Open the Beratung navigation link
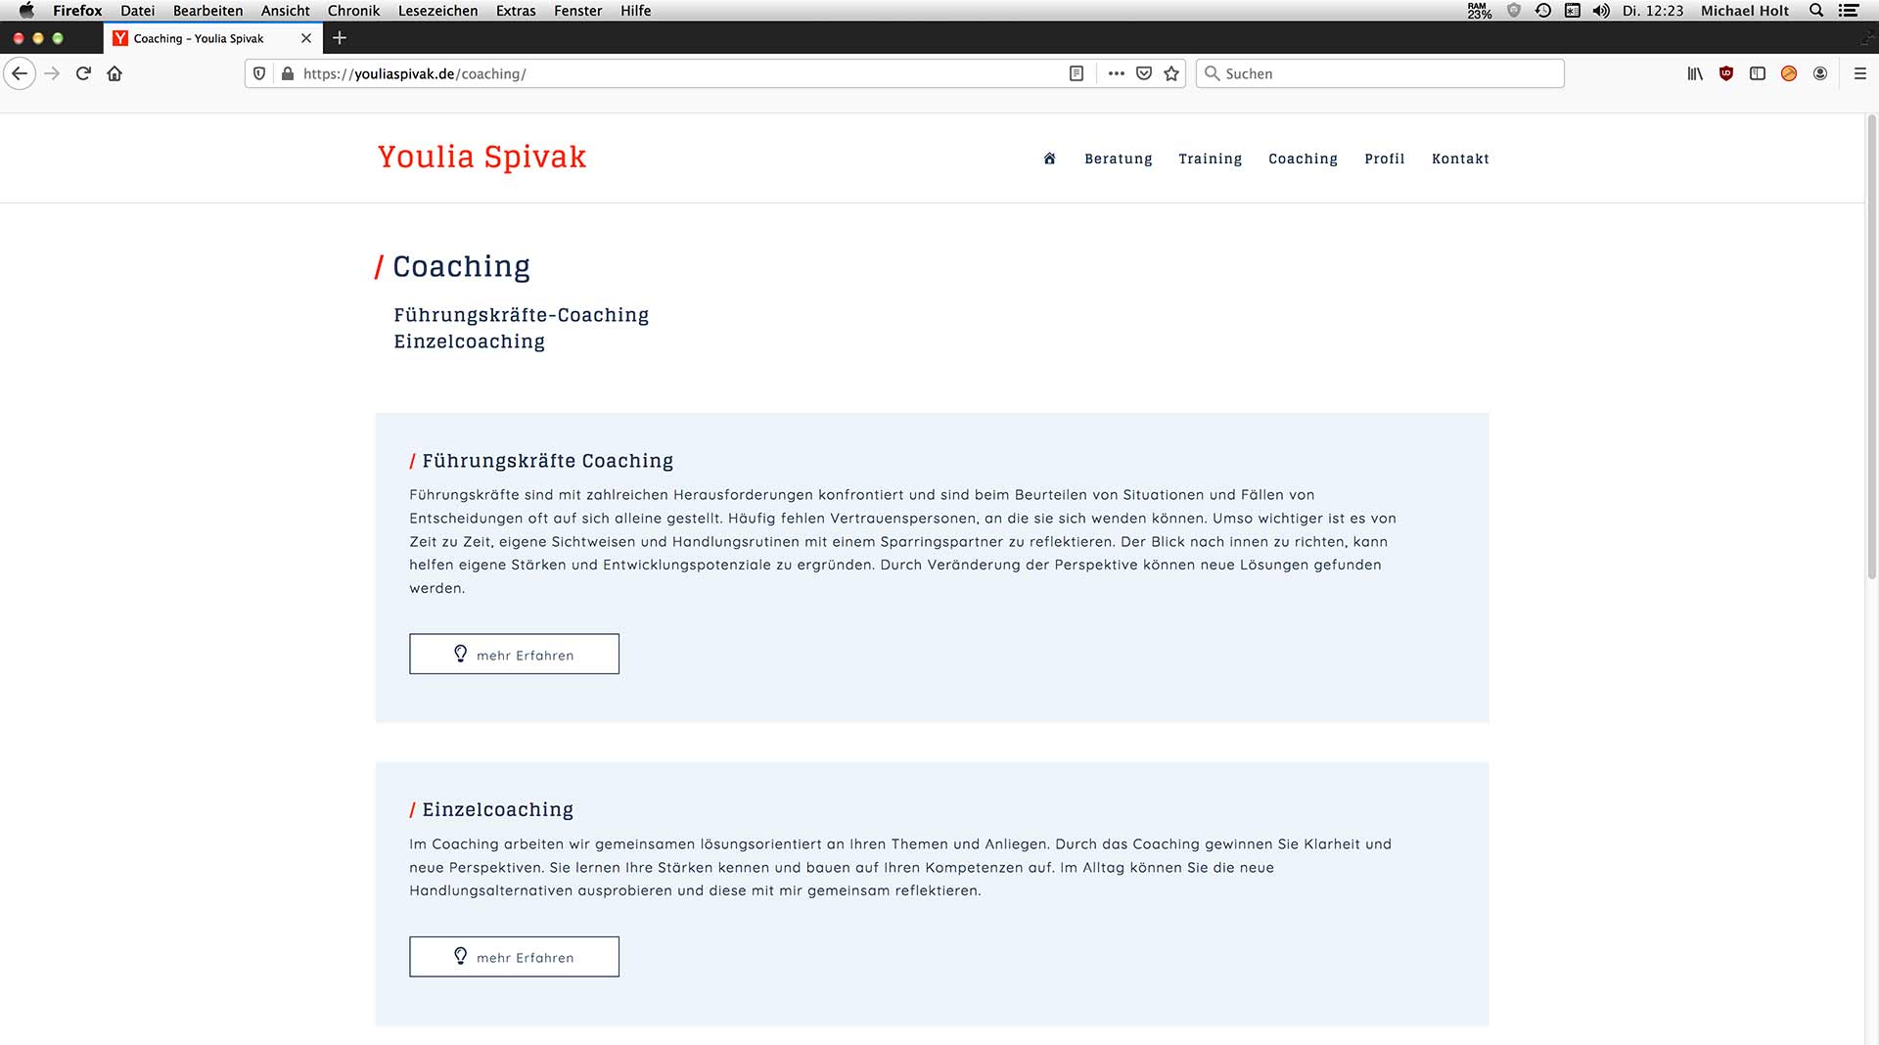The height and width of the screenshot is (1045, 1879). (x=1118, y=159)
